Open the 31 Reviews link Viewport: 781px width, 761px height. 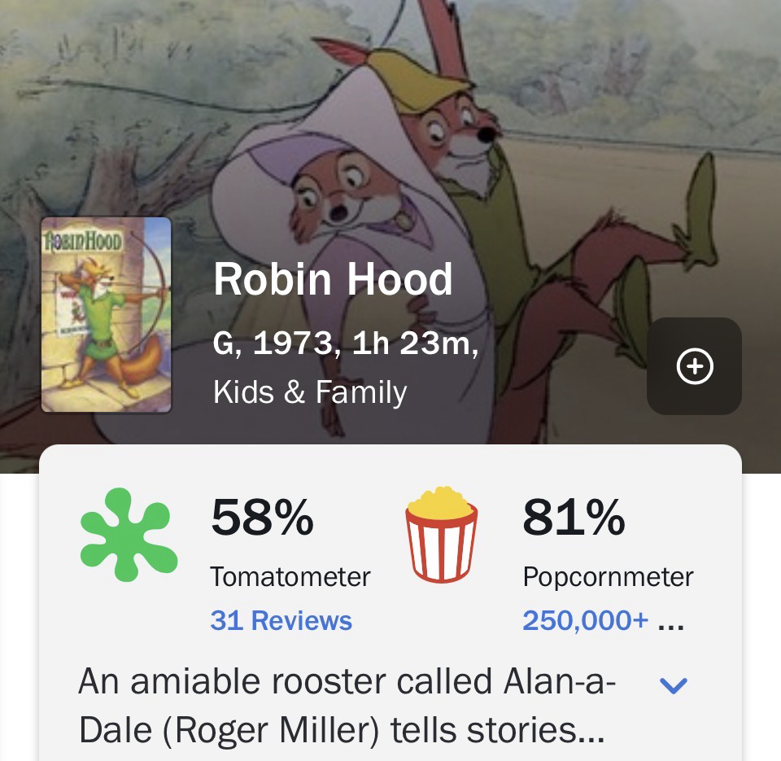[281, 620]
